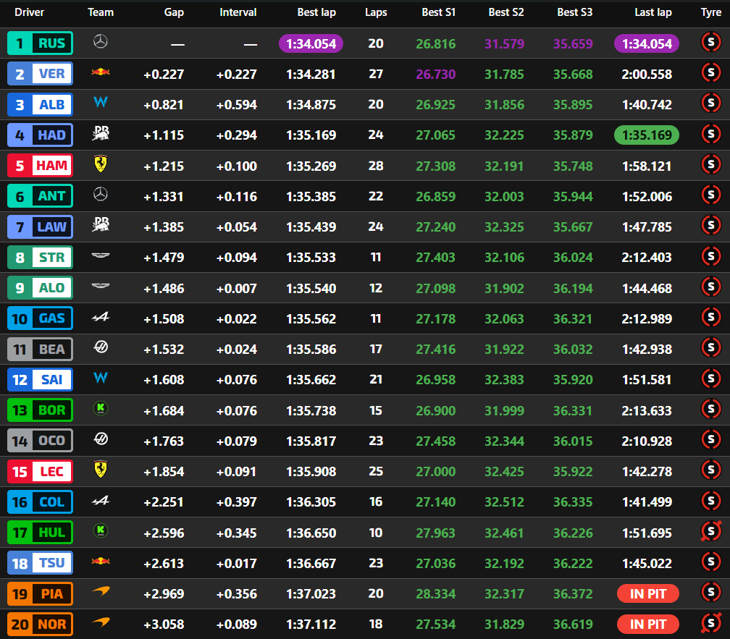Click the soft tyre icon for RUS
Viewport: 730px width, 639px height.
coord(710,43)
